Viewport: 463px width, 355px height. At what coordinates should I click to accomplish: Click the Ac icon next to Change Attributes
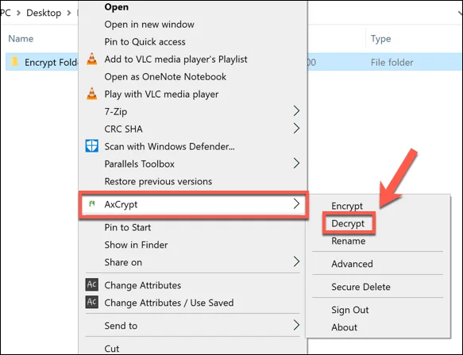tap(92, 284)
